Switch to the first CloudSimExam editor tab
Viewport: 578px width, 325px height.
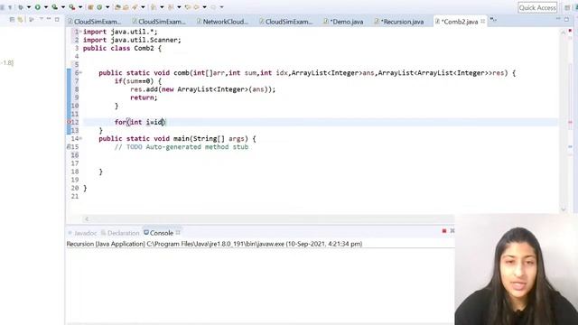pos(94,22)
